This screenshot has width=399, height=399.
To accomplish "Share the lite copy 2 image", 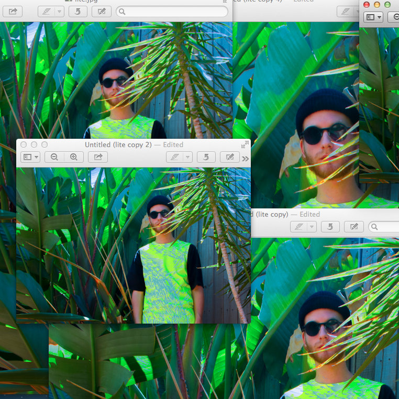I will point(98,157).
